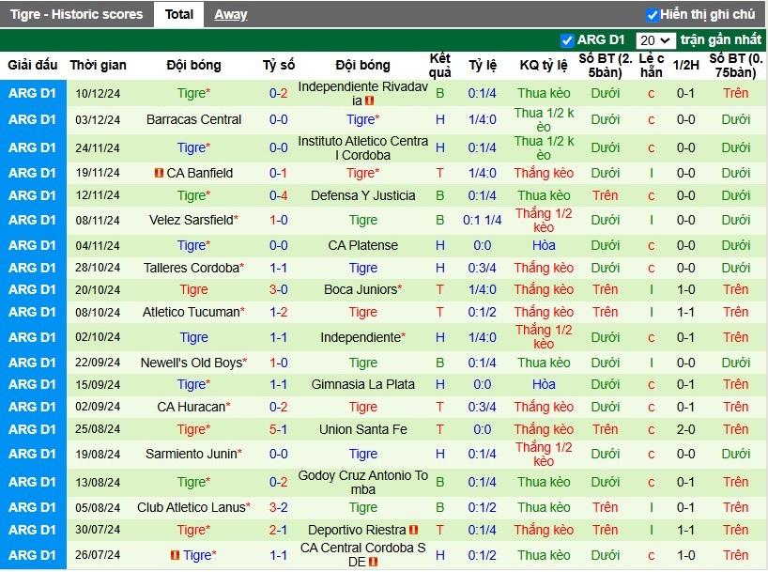Click ARG D1 league cell for 20/10/24
The image size is (768, 572).
[32, 289]
